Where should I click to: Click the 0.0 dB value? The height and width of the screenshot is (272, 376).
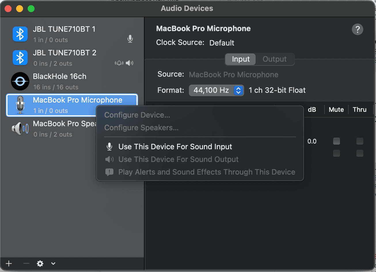coord(312,141)
